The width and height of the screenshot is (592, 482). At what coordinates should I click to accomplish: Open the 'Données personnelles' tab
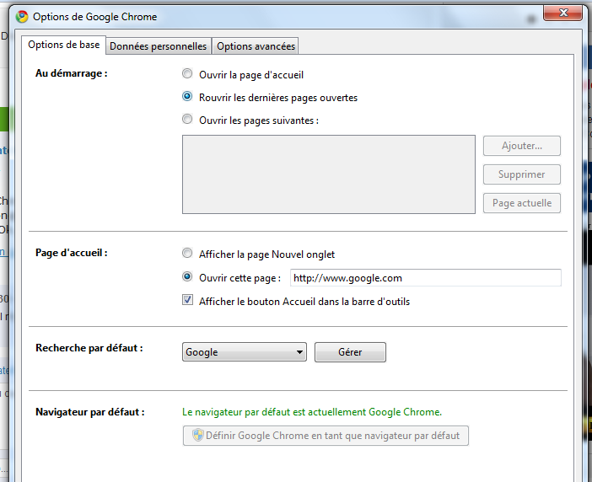click(159, 46)
